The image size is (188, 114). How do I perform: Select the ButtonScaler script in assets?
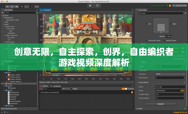[x=15, y=95]
